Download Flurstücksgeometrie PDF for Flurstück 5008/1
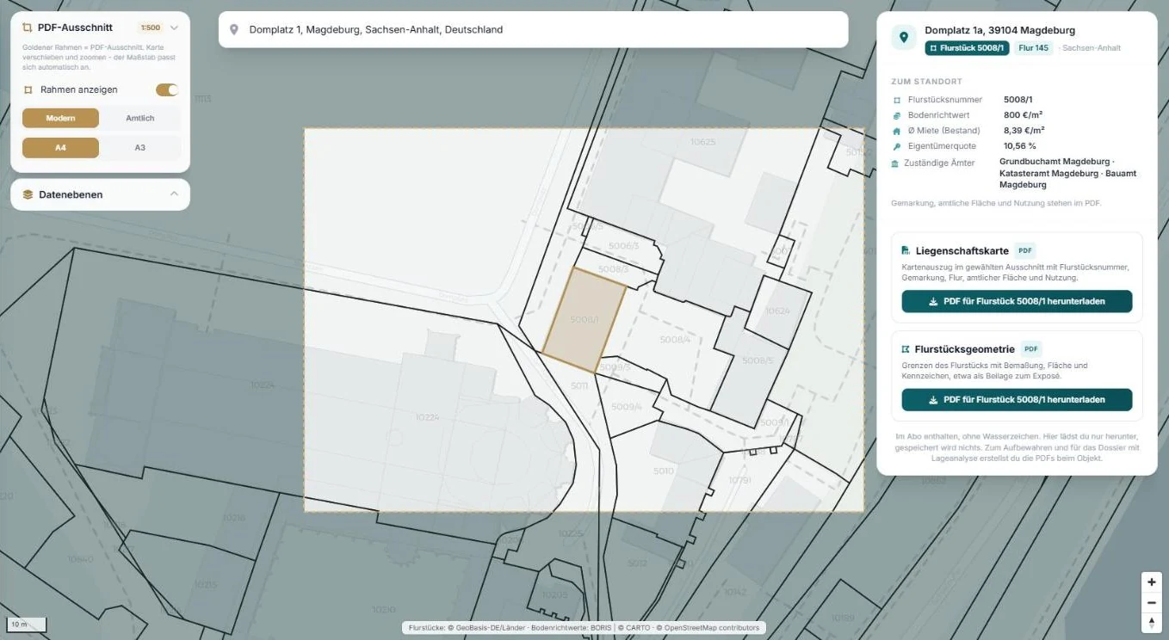Screen dimensions: 1169x640 coord(1017,400)
